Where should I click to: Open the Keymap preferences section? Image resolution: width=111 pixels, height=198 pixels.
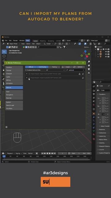click(14, 98)
